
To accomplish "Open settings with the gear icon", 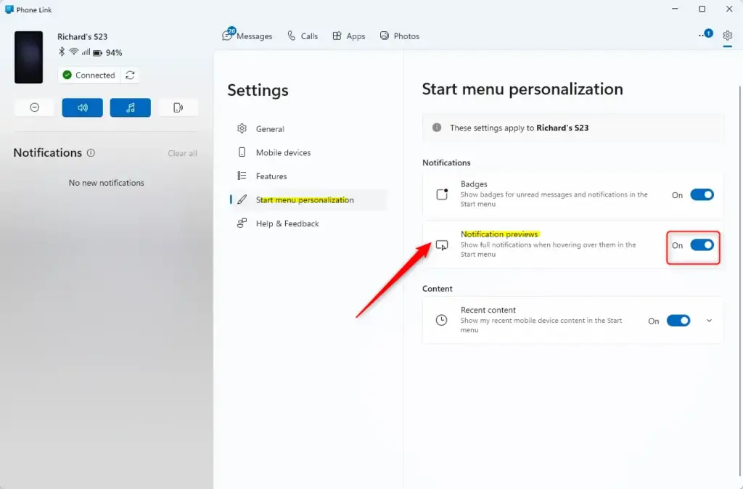I will click(x=727, y=36).
